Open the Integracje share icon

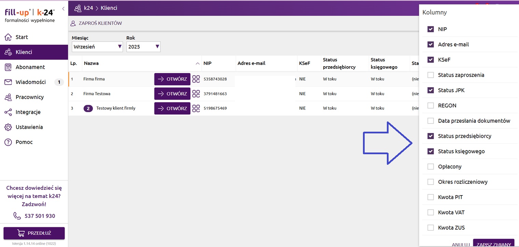tap(8, 112)
